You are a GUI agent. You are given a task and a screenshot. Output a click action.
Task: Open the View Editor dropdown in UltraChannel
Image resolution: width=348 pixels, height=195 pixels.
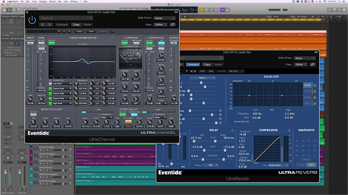(160, 24)
